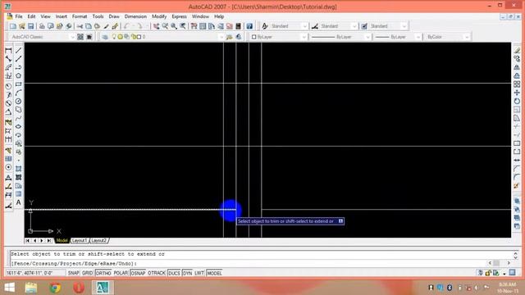525x295 pixels.
Task: Open the Express menu
Action: click(x=179, y=16)
